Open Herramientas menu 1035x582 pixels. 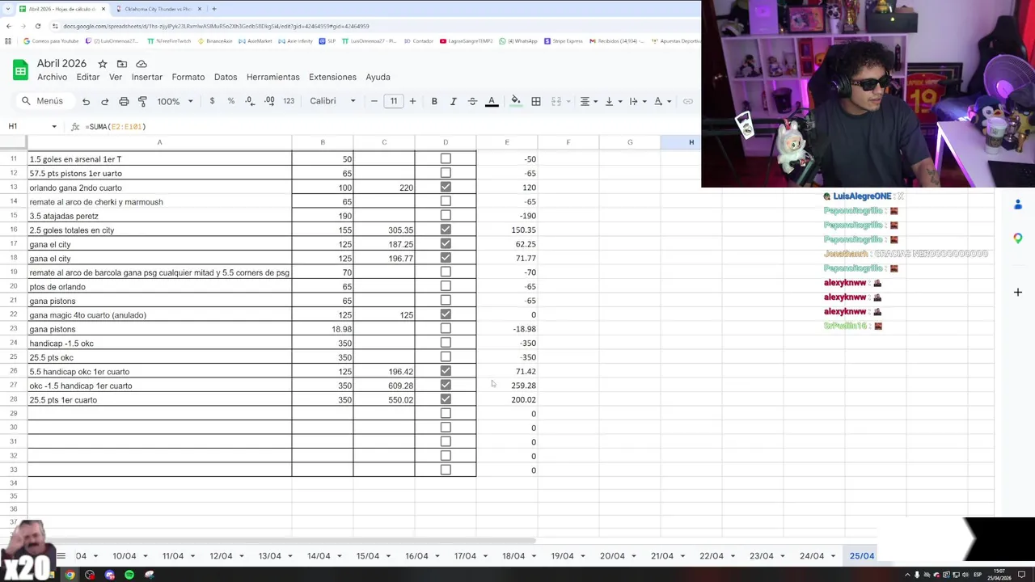(272, 77)
